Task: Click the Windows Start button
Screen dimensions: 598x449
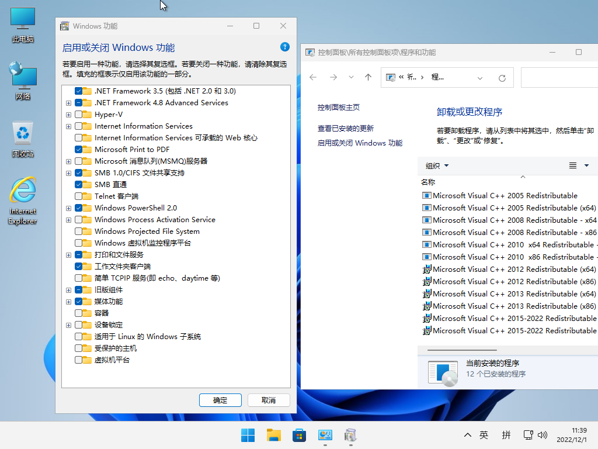Action: 248,435
